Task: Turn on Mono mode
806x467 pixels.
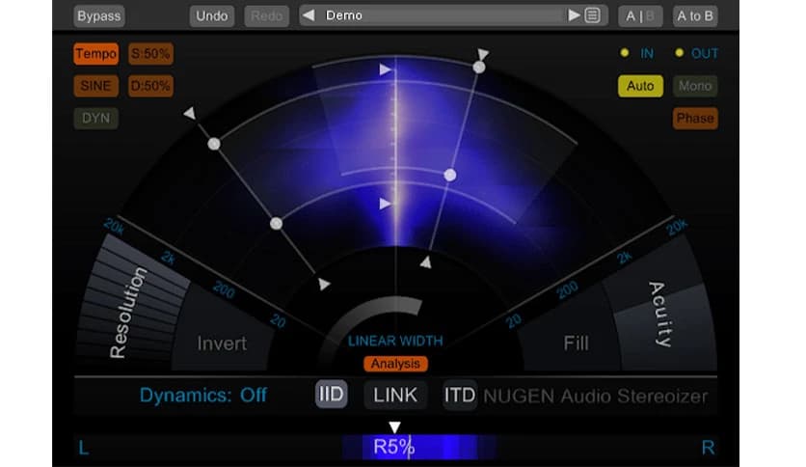Action: coord(695,86)
